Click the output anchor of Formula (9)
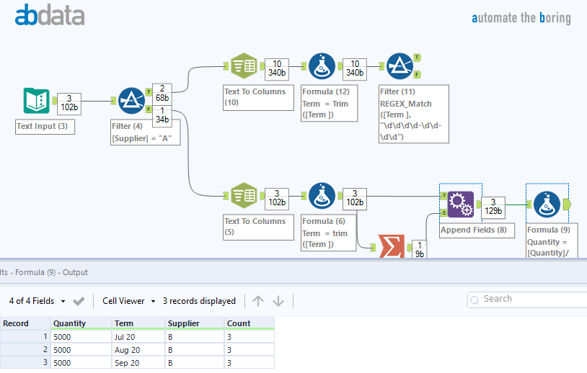Image resolution: width=587 pixels, height=373 pixels. [x=567, y=204]
